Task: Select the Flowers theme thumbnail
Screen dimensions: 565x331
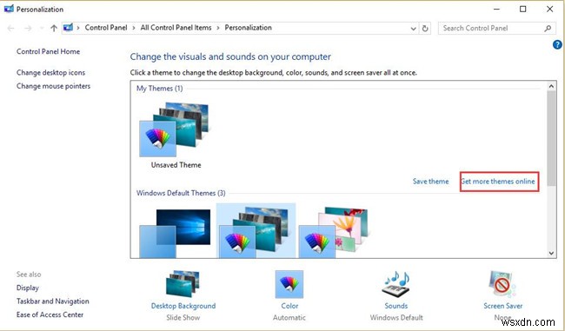Action: (334, 232)
